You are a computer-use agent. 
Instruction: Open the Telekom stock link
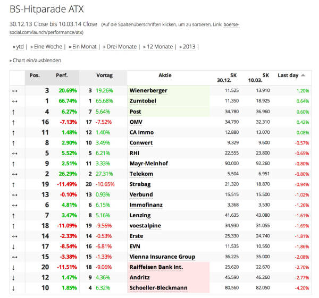coord(141,174)
